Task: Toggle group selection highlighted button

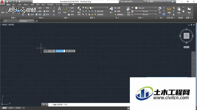Action: (x=164, y=14)
